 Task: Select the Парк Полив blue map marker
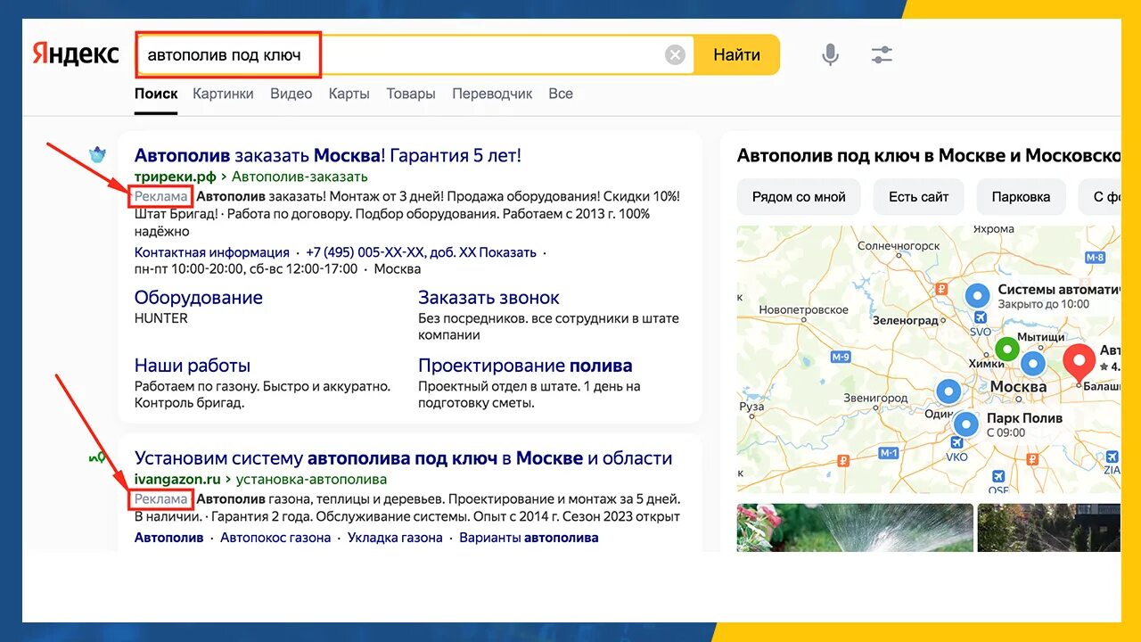click(x=965, y=424)
